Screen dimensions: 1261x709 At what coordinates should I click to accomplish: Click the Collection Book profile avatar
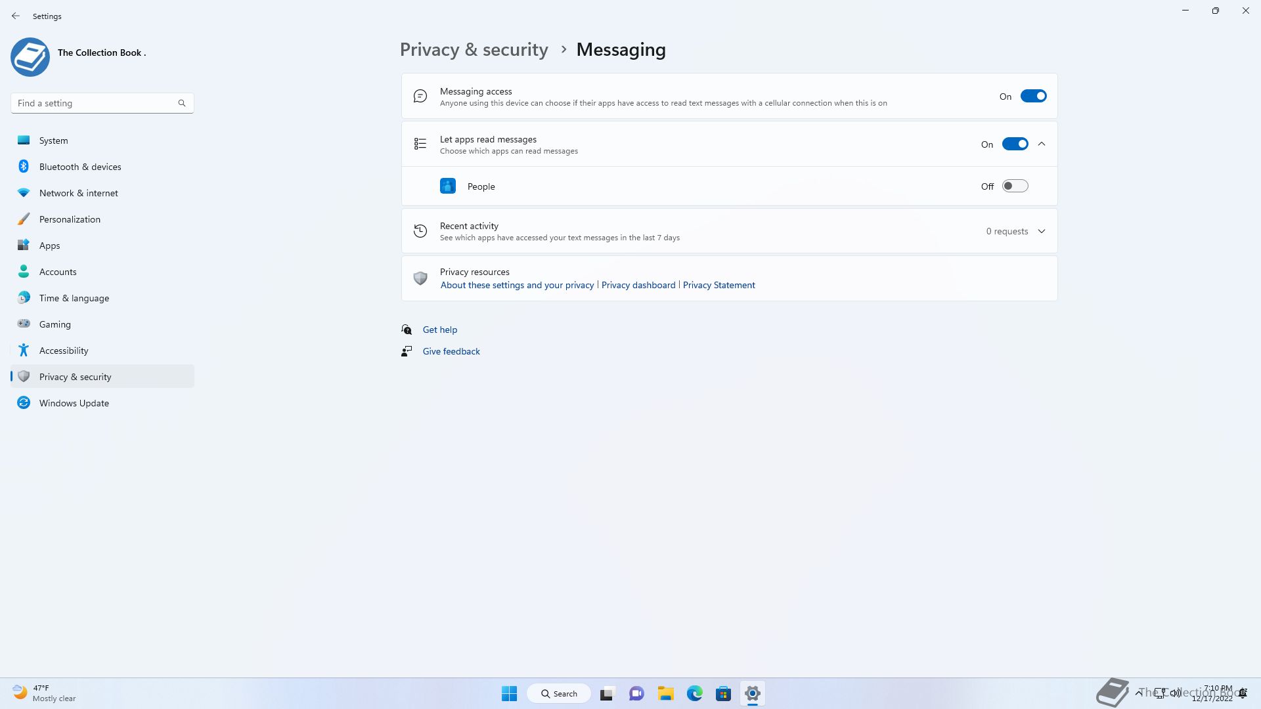(x=30, y=57)
